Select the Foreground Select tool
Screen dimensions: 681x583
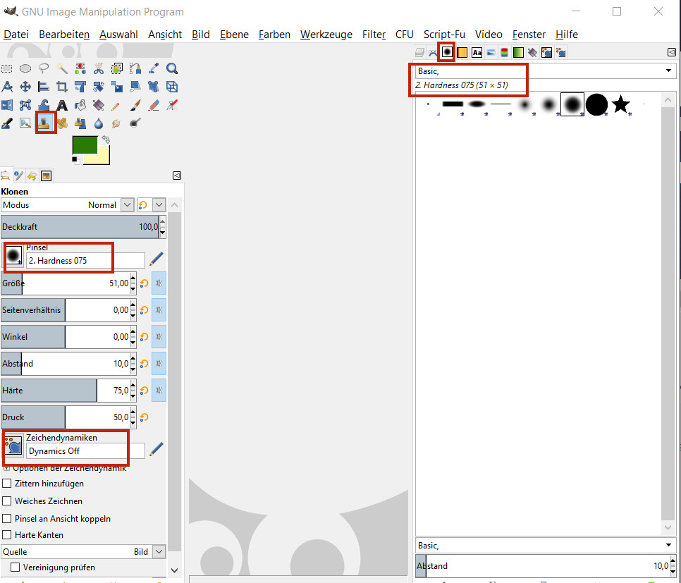click(117, 68)
